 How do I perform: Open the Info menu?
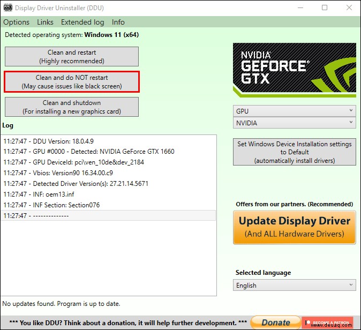[118, 22]
